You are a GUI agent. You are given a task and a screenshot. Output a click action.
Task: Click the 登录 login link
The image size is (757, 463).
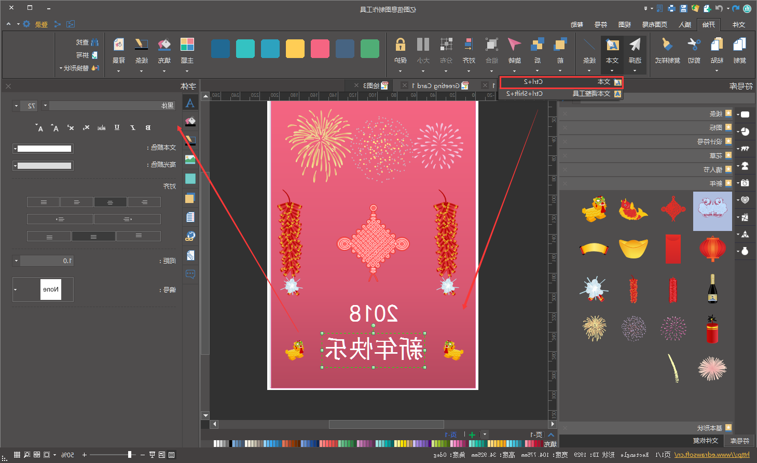pos(42,24)
